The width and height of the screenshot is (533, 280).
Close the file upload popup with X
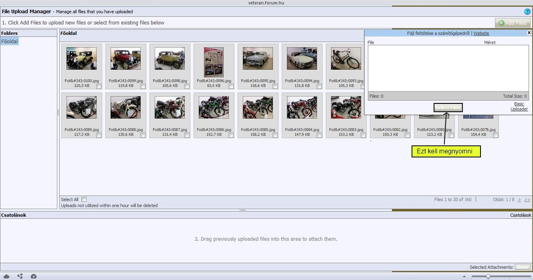click(529, 33)
